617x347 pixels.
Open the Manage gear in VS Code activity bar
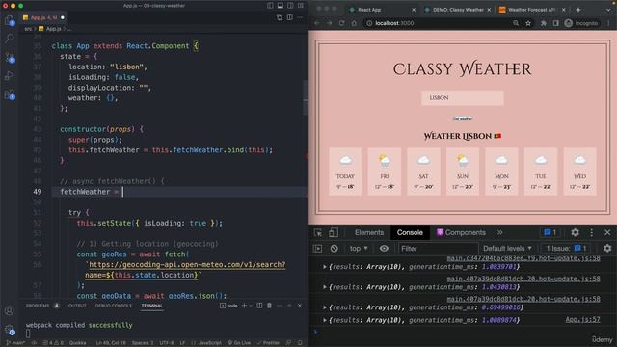coord(10,330)
